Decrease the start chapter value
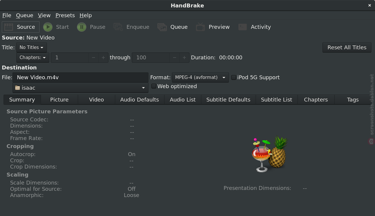Viewport: 375px width, 216px height. point(94,58)
